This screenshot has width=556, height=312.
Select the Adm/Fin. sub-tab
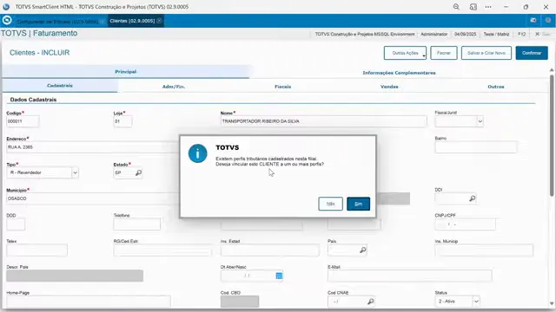click(174, 87)
